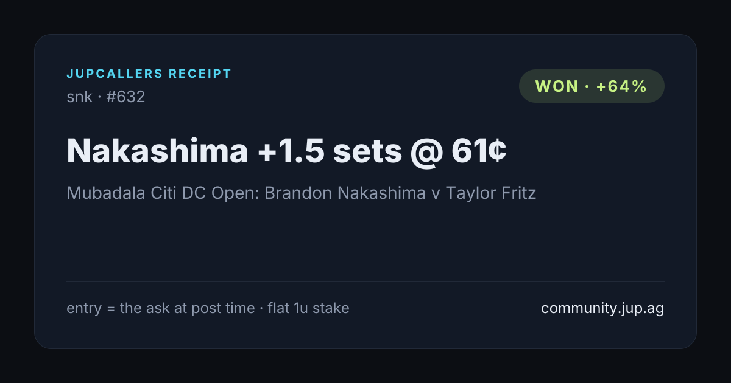Click the JUPCALLERS RECEIPT header label
This screenshot has height=383, width=731.
pos(149,74)
